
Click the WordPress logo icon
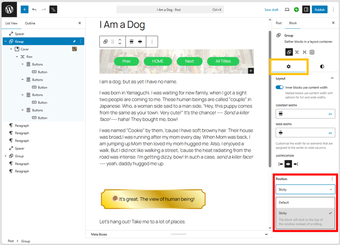(9, 10)
